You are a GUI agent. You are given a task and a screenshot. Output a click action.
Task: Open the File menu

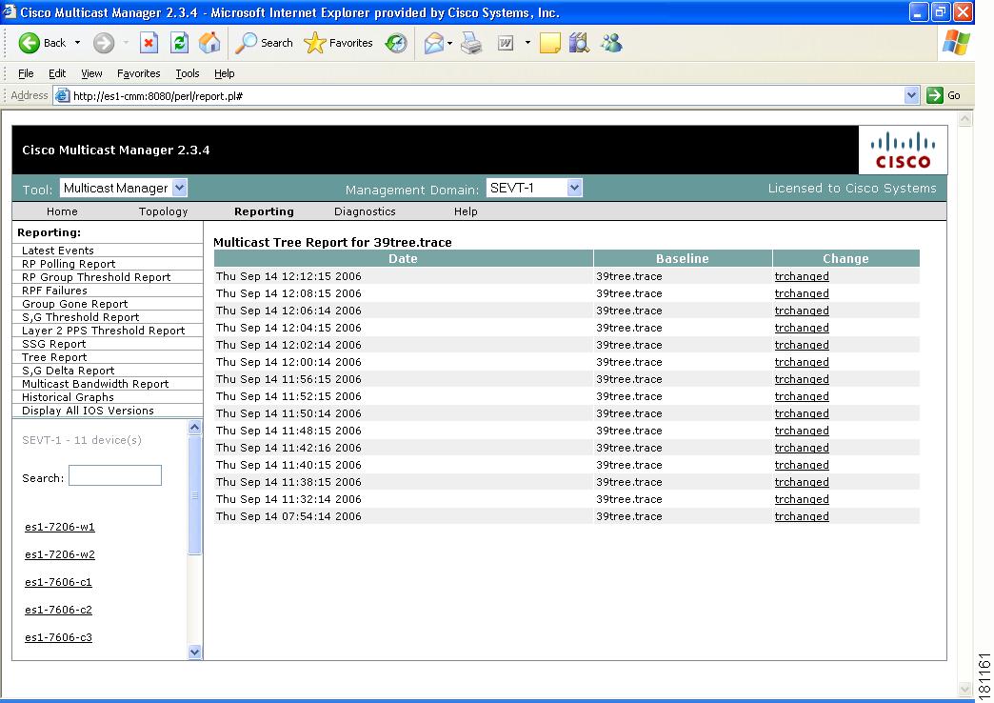(x=26, y=73)
